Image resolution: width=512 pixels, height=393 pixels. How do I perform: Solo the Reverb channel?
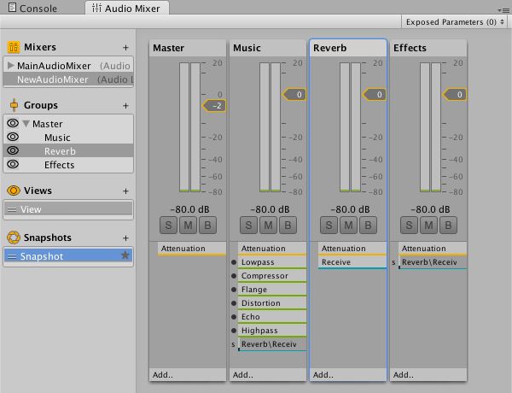click(329, 226)
